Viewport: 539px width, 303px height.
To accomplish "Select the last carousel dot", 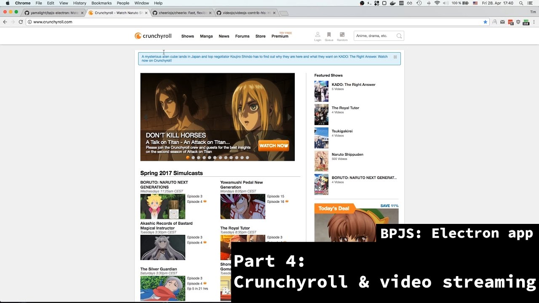I will click(247, 157).
